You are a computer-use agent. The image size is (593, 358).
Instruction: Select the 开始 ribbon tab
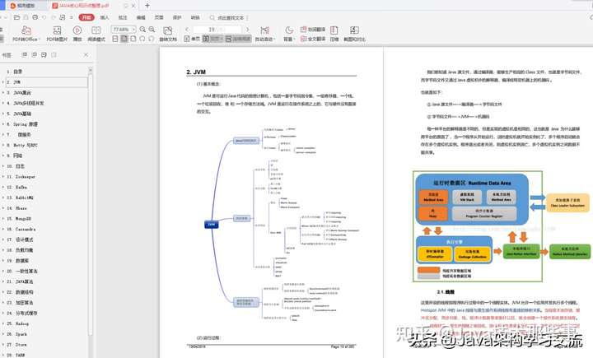(86, 17)
